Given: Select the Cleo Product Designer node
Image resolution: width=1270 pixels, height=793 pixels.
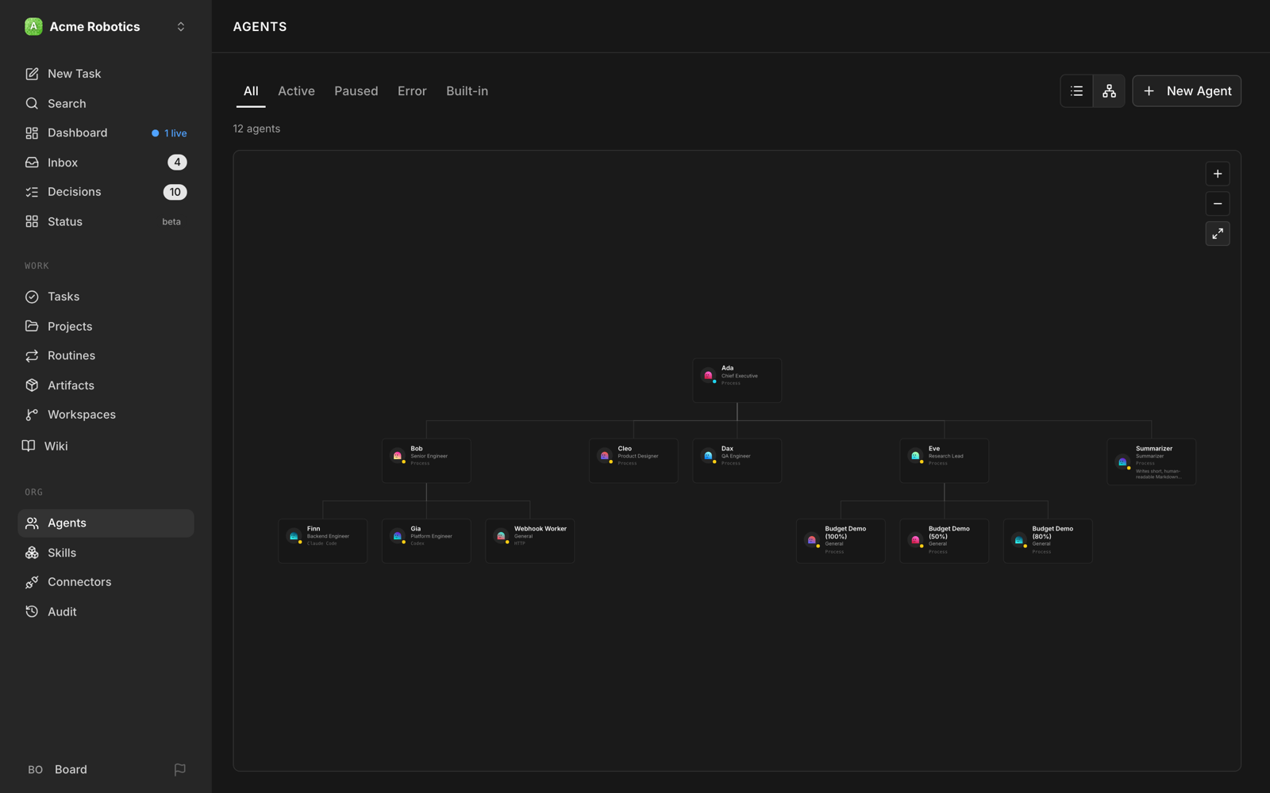Looking at the screenshot, I should pos(633,461).
